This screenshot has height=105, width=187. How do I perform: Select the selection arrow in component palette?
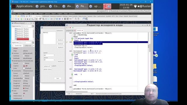point(37,19)
